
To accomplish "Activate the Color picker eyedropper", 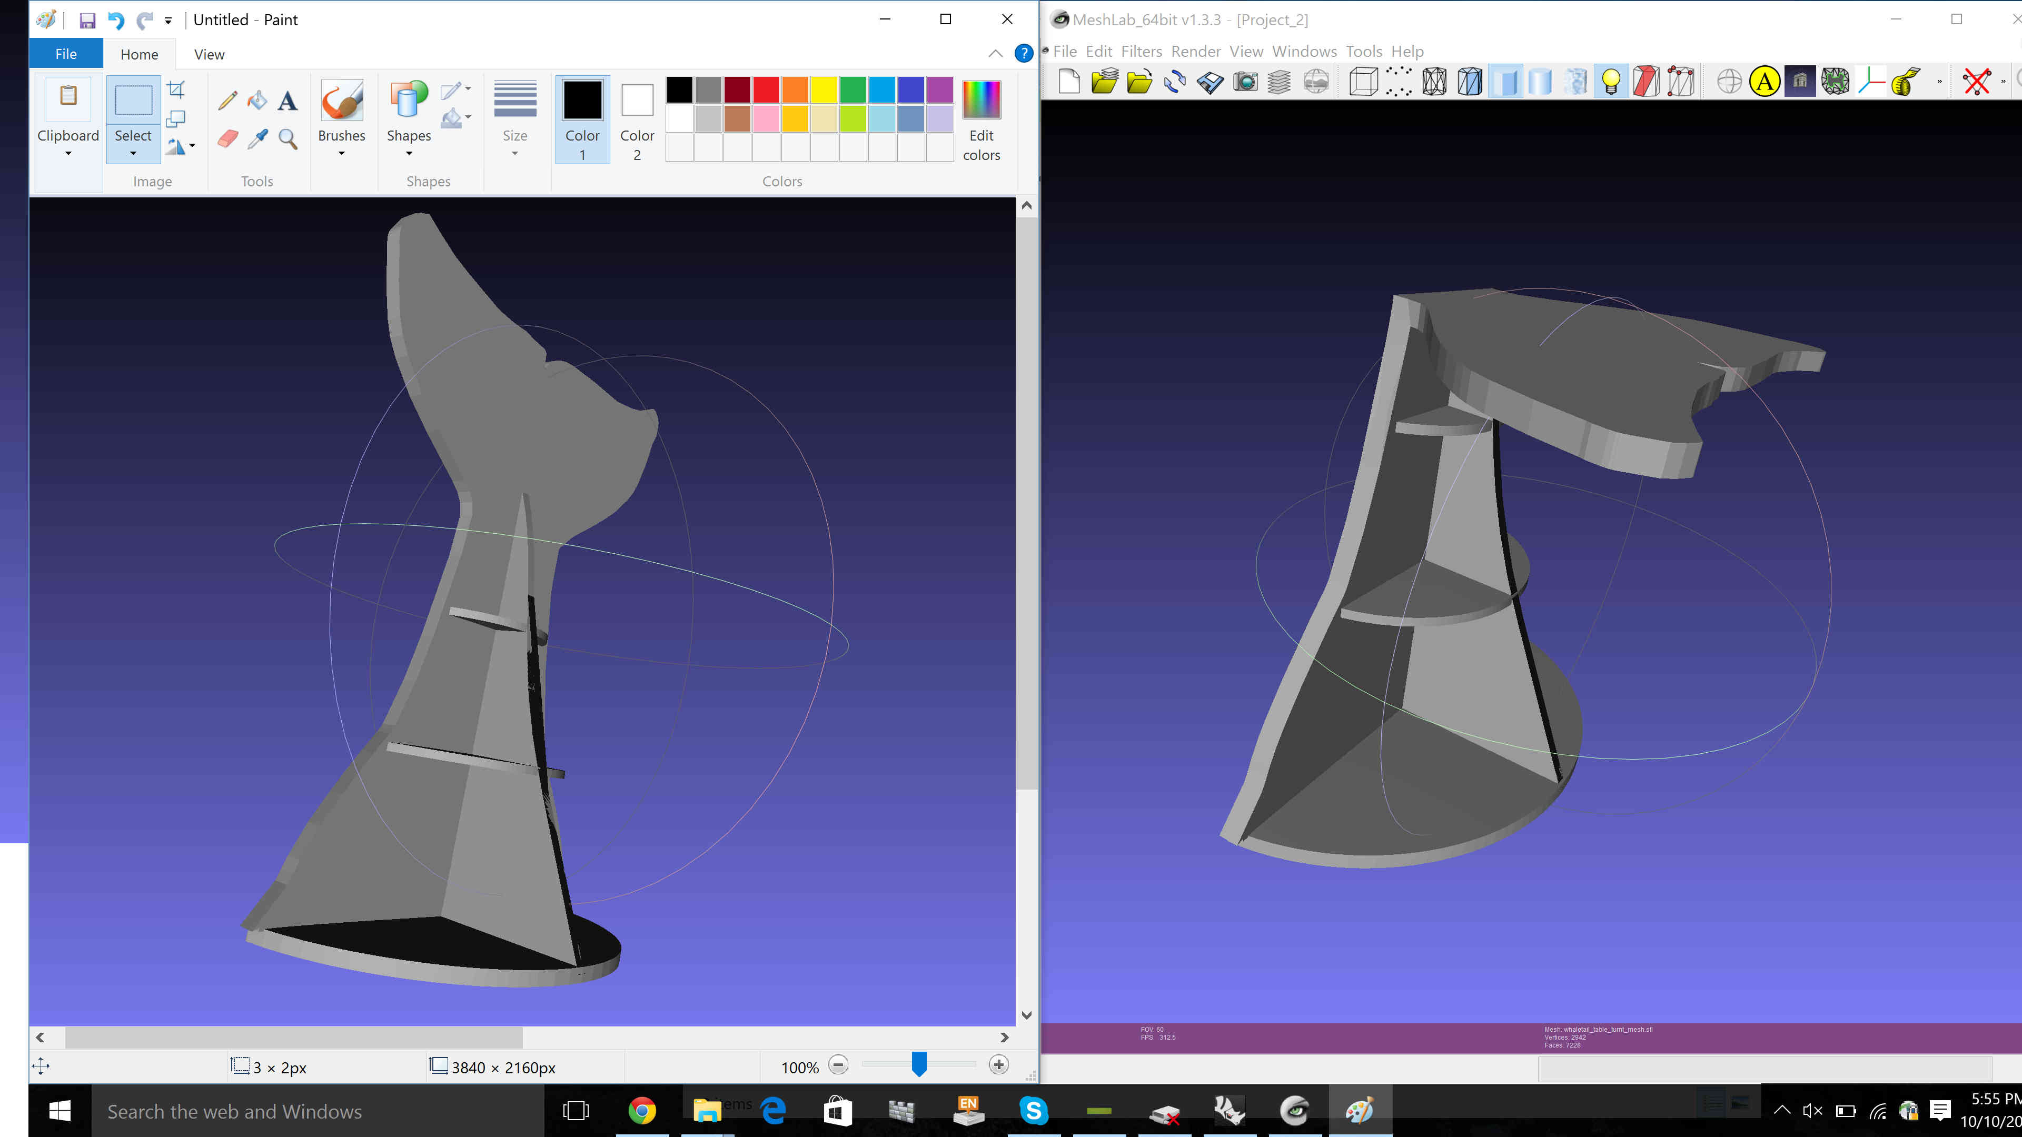I will pos(257,139).
